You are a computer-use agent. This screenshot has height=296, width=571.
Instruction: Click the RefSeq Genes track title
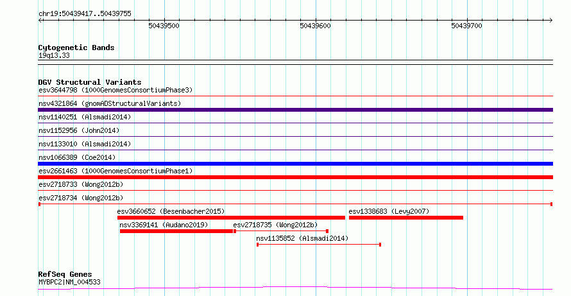click(65, 274)
